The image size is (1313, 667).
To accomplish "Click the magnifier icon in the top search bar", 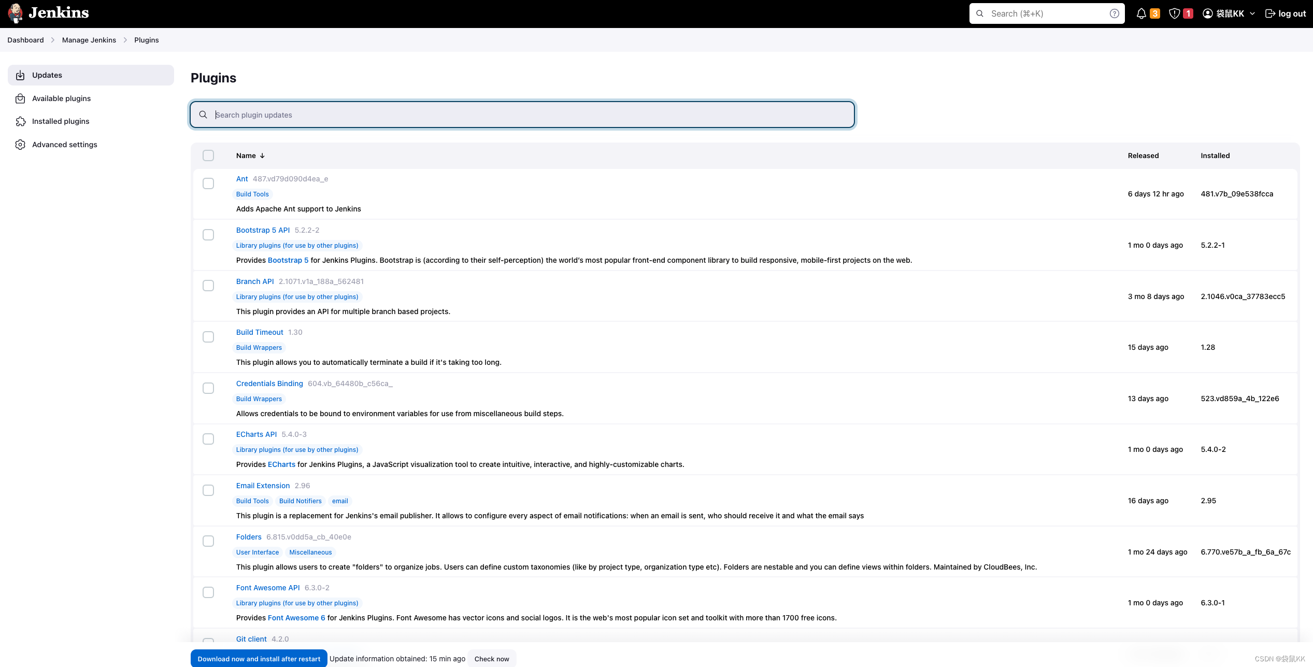I will [980, 13].
